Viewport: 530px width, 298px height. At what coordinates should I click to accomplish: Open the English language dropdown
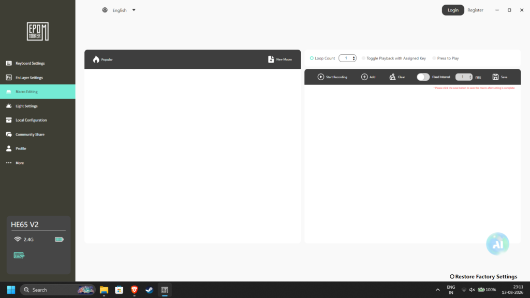click(123, 10)
